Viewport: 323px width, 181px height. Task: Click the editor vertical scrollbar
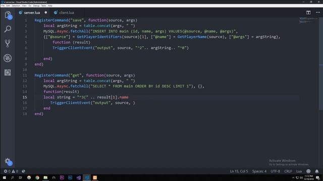point(321,64)
